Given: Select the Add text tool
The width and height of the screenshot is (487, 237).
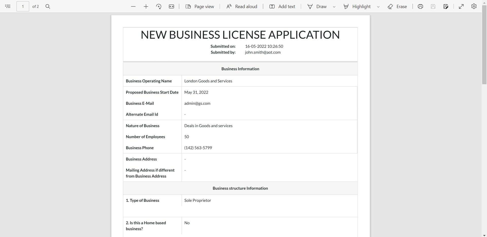Looking at the screenshot, I should click(282, 7).
